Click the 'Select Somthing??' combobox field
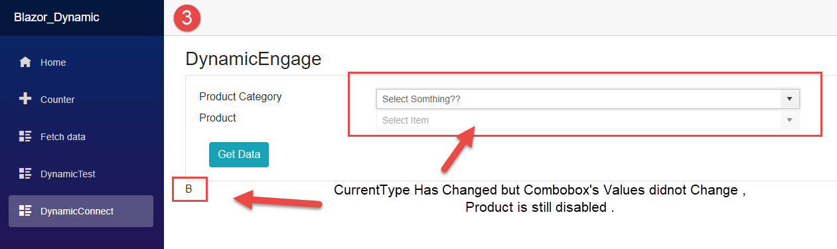This screenshot has width=837, height=249. click(588, 99)
